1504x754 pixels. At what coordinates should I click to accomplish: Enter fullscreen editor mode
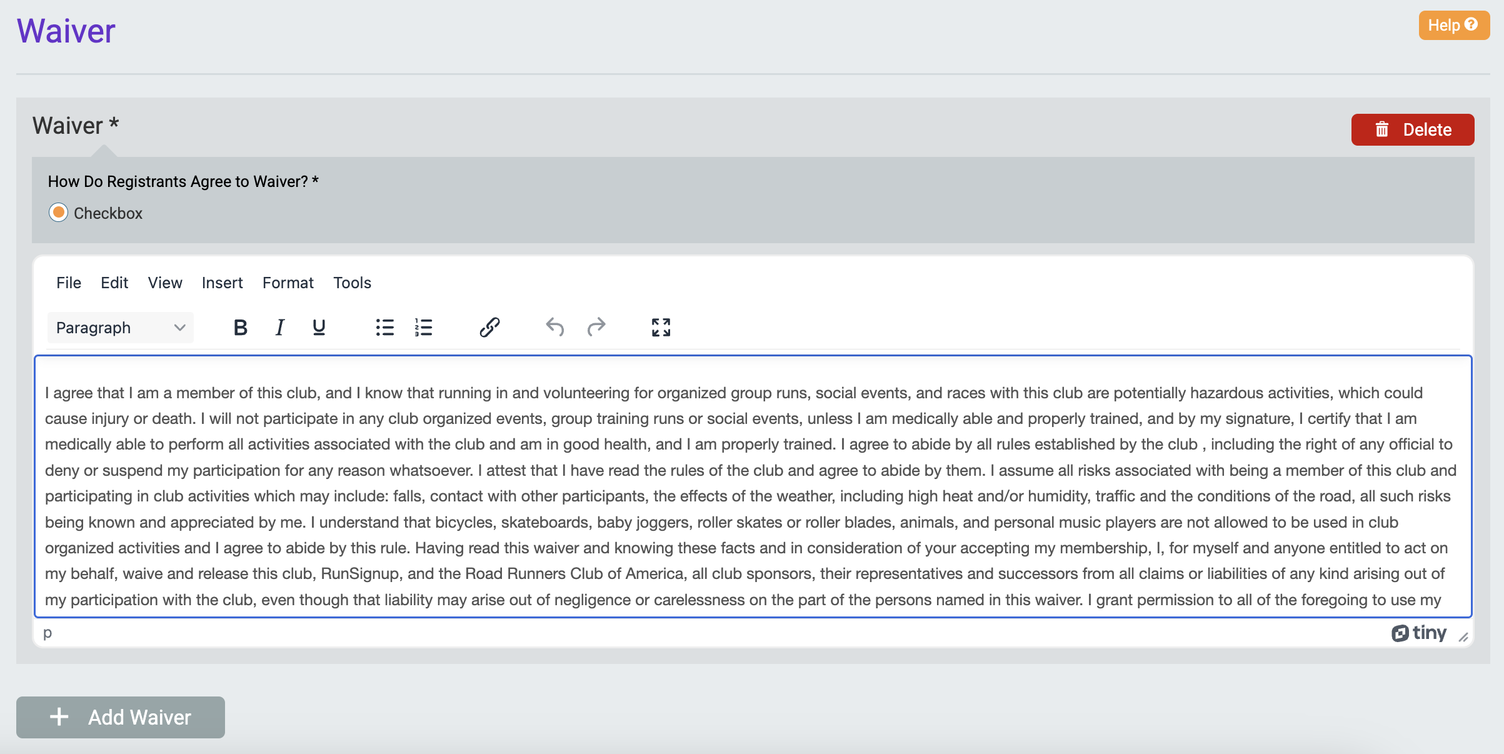tap(661, 327)
